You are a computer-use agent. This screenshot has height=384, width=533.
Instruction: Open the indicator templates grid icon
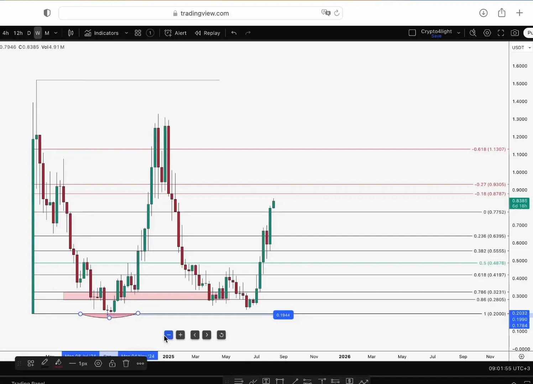tap(138, 33)
